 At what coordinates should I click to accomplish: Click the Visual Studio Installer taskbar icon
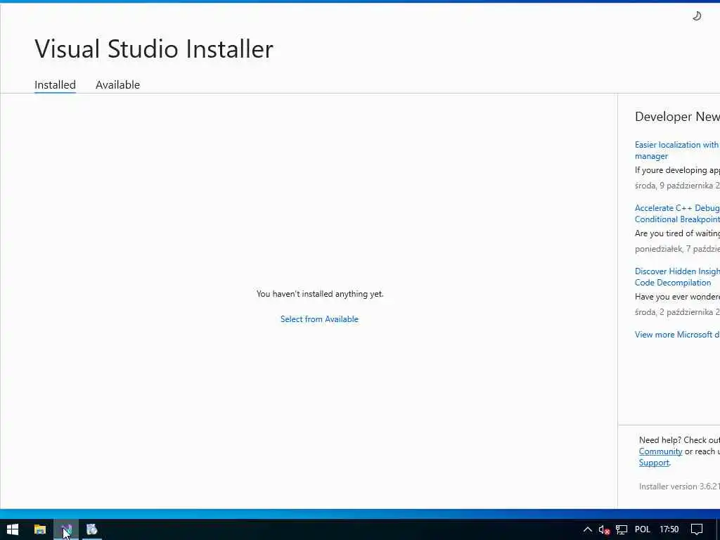(66, 530)
